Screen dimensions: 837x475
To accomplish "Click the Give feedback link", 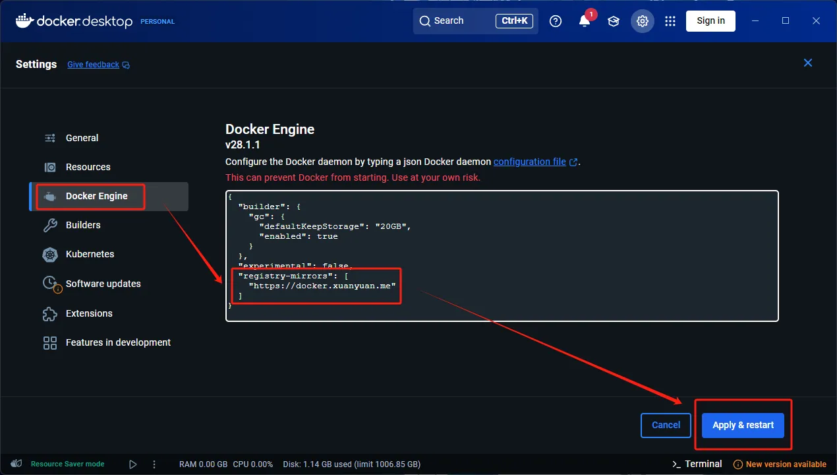I will pyautogui.click(x=93, y=65).
